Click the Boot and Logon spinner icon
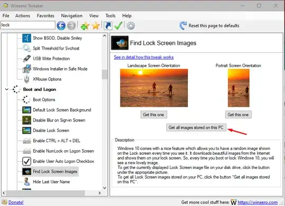 [16, 89]
